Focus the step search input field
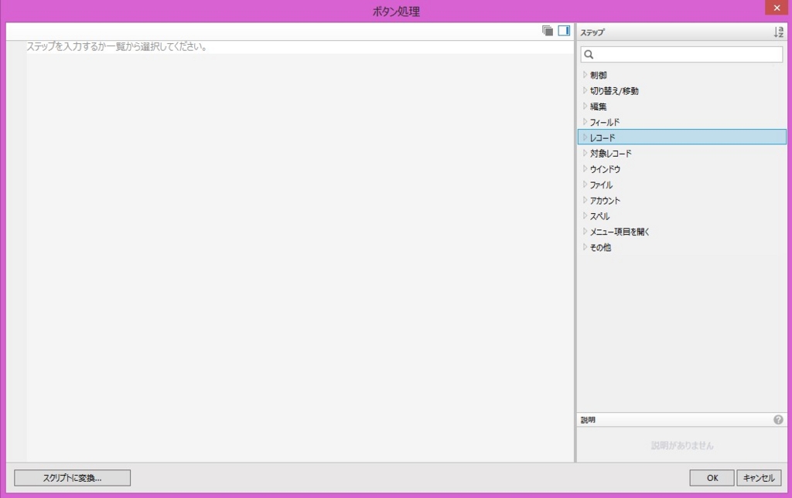This screenshot has height=498, width=792. (682, 55)
